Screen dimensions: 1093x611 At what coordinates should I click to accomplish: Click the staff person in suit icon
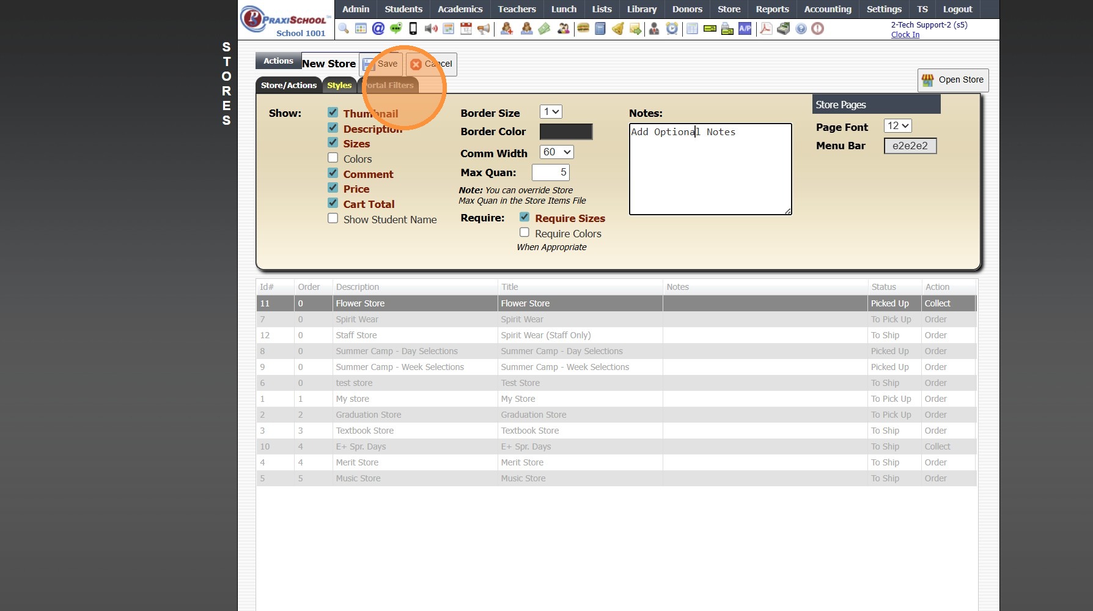point(654,28)
